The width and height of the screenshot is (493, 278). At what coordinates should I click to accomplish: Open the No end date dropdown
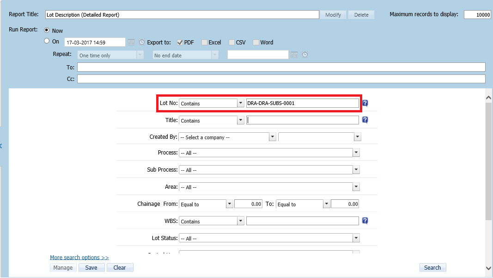pos(185,55)
